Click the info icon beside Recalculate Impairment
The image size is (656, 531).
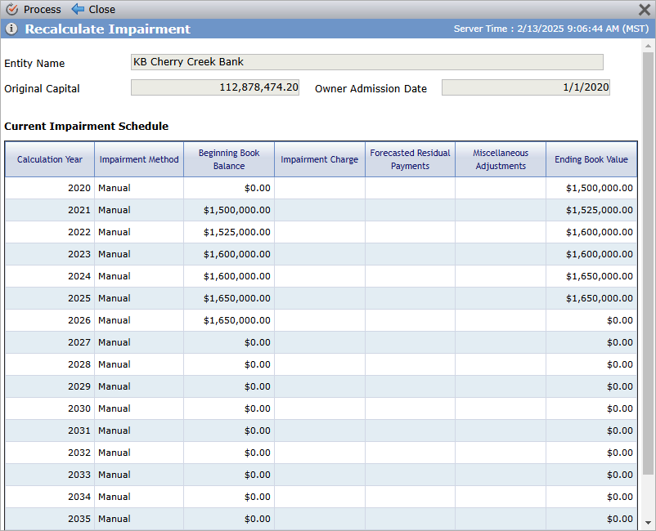pos(11,29)
